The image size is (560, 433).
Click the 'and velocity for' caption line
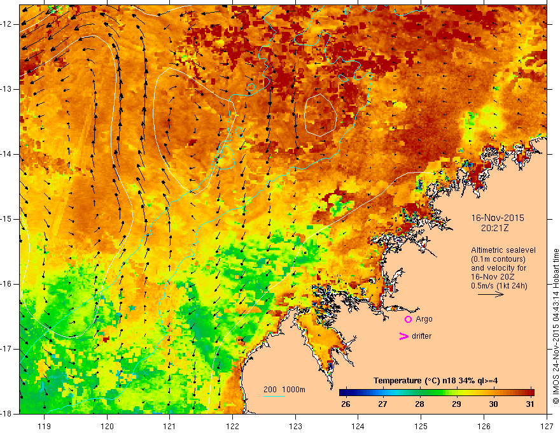498,268
